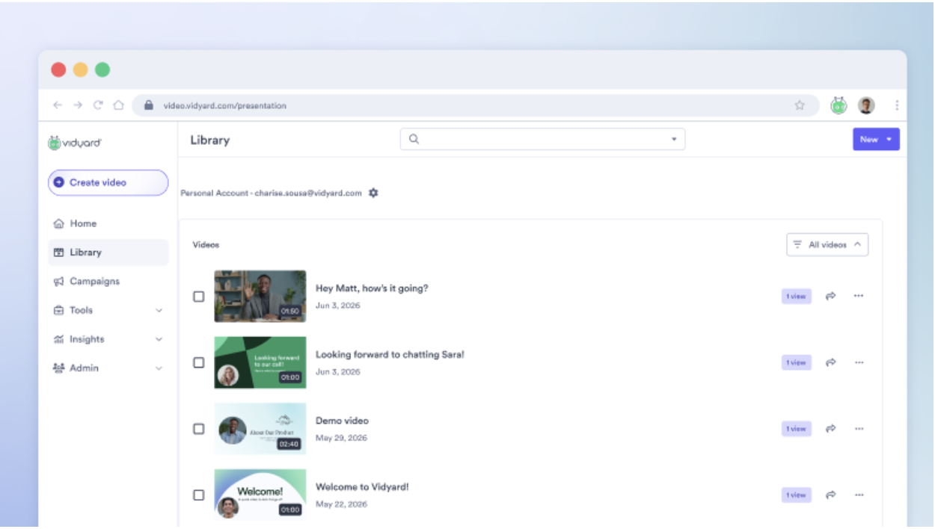Image resolution: width=935 pixels, height=529 pixels.
Task: Open account settings gear icon
Action: (373, 193)
